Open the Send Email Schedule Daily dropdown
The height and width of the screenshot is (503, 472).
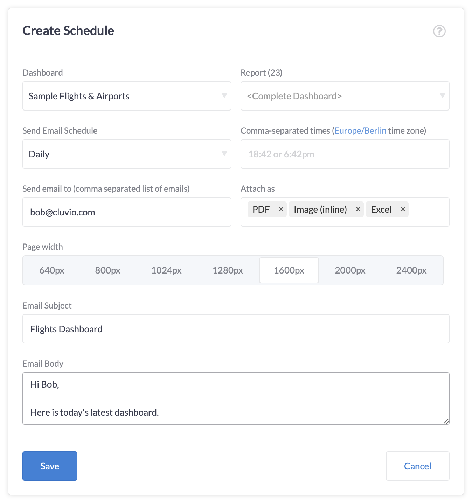127,154
